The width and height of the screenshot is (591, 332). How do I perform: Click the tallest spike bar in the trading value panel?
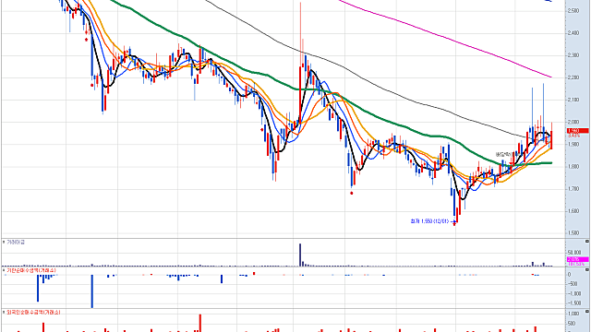coord(300,255)
